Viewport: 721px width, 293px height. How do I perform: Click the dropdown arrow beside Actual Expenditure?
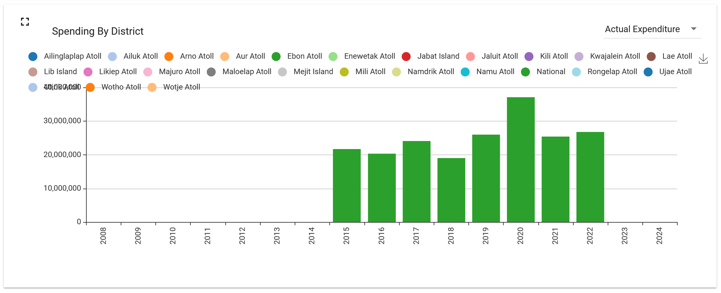pos(693,29)
